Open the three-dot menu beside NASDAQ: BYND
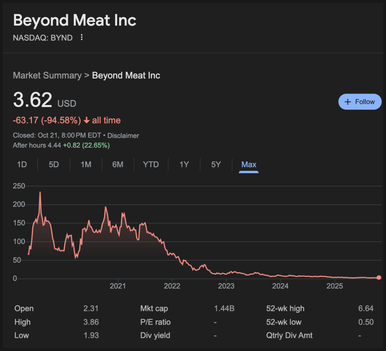Screen dimensions: 386x351 point(82,38)
